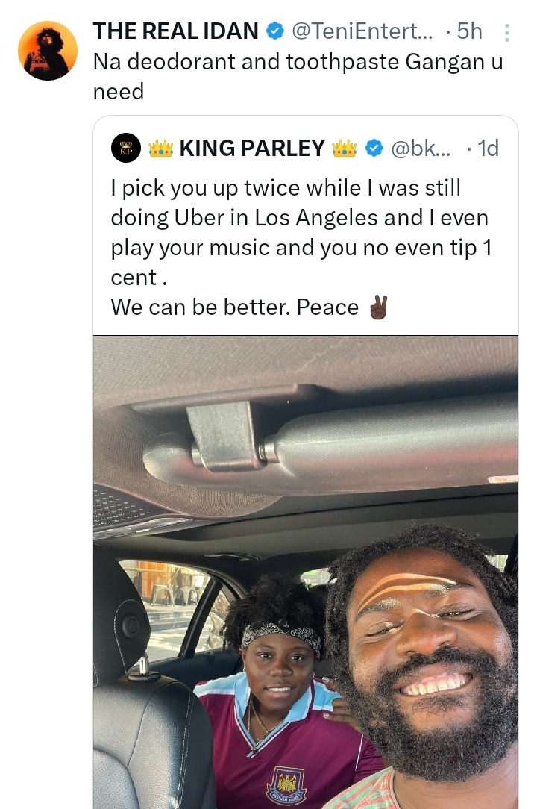Click the verified badge beside KING PARLEY
The width and height of the screenshot is (537, 809).
coord(374,149)
